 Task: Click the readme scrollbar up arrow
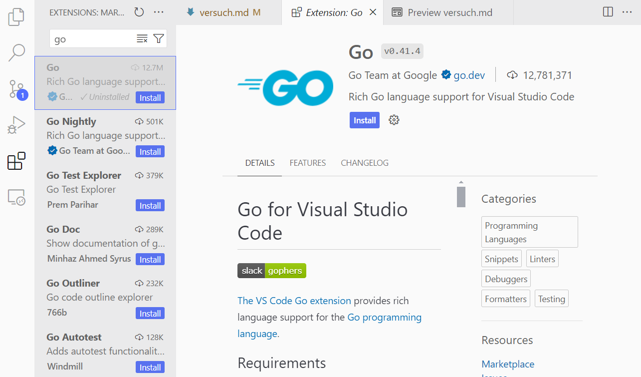click(461, 182)
